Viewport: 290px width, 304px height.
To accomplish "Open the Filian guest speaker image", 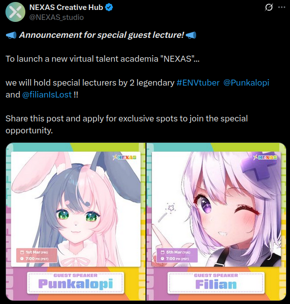I will [217, 221].
